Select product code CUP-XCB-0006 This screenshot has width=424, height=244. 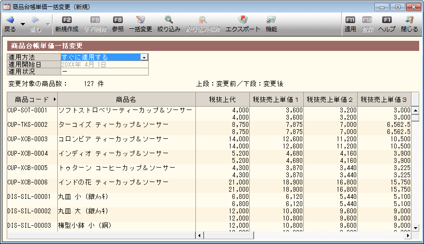(x=27, y=182)
